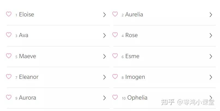Expand the Eloise entry with its chevron
Screen dimensions: 220x111
[x=104, y=15]
